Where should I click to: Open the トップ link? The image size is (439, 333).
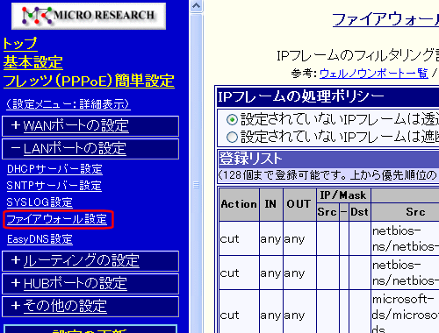point(20,44)
